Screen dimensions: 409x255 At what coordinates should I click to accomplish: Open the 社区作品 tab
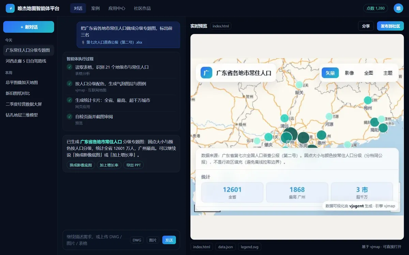(142, 8)
